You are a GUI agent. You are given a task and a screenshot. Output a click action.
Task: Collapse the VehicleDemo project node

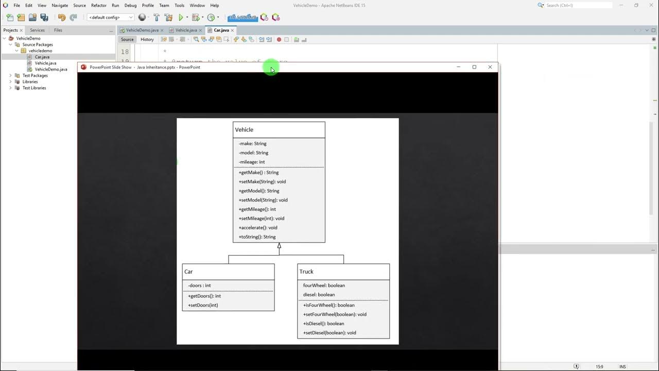pos(5,38)
